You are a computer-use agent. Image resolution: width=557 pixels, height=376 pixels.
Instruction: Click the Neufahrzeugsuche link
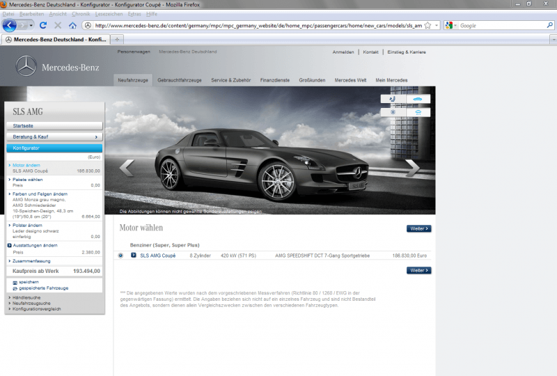tap(31, 303)
